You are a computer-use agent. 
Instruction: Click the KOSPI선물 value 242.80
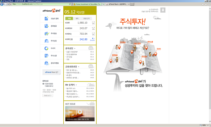tap(83, 39)
